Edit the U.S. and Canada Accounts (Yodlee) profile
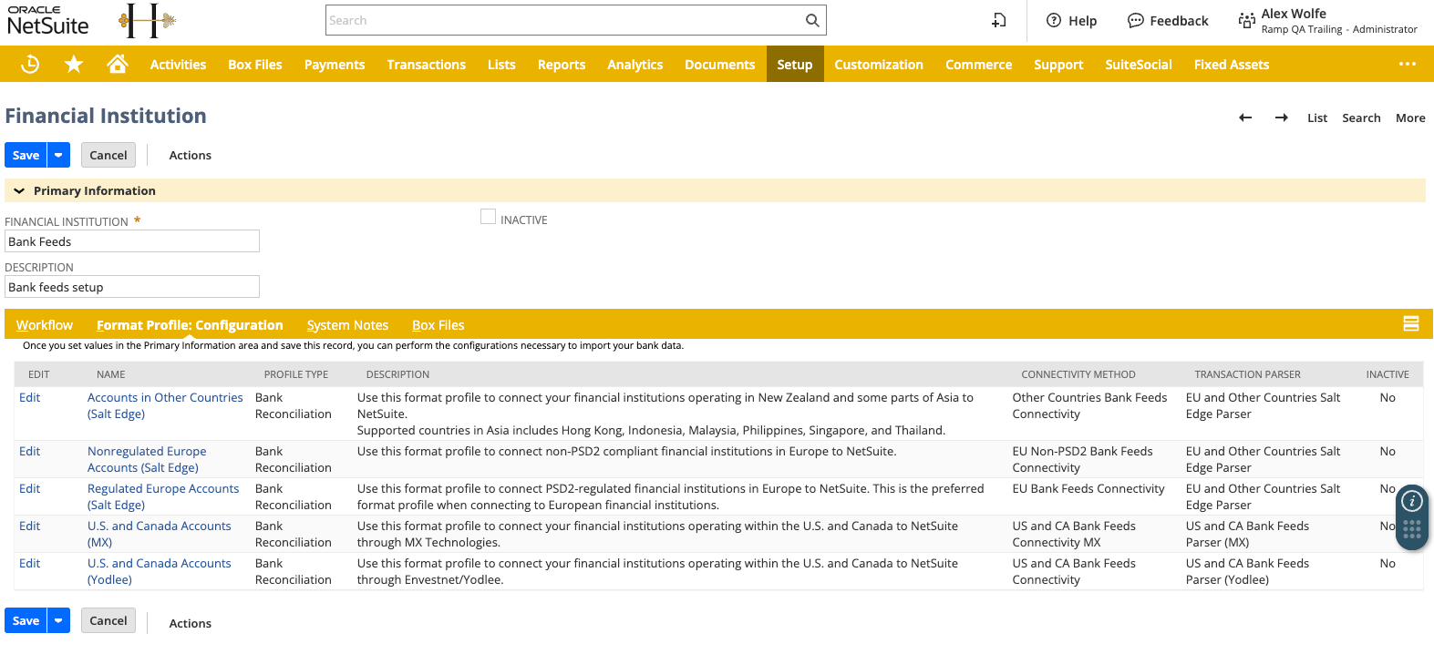Image resolution: width=1434 pixels, height=654 pixels. (30, 563)
